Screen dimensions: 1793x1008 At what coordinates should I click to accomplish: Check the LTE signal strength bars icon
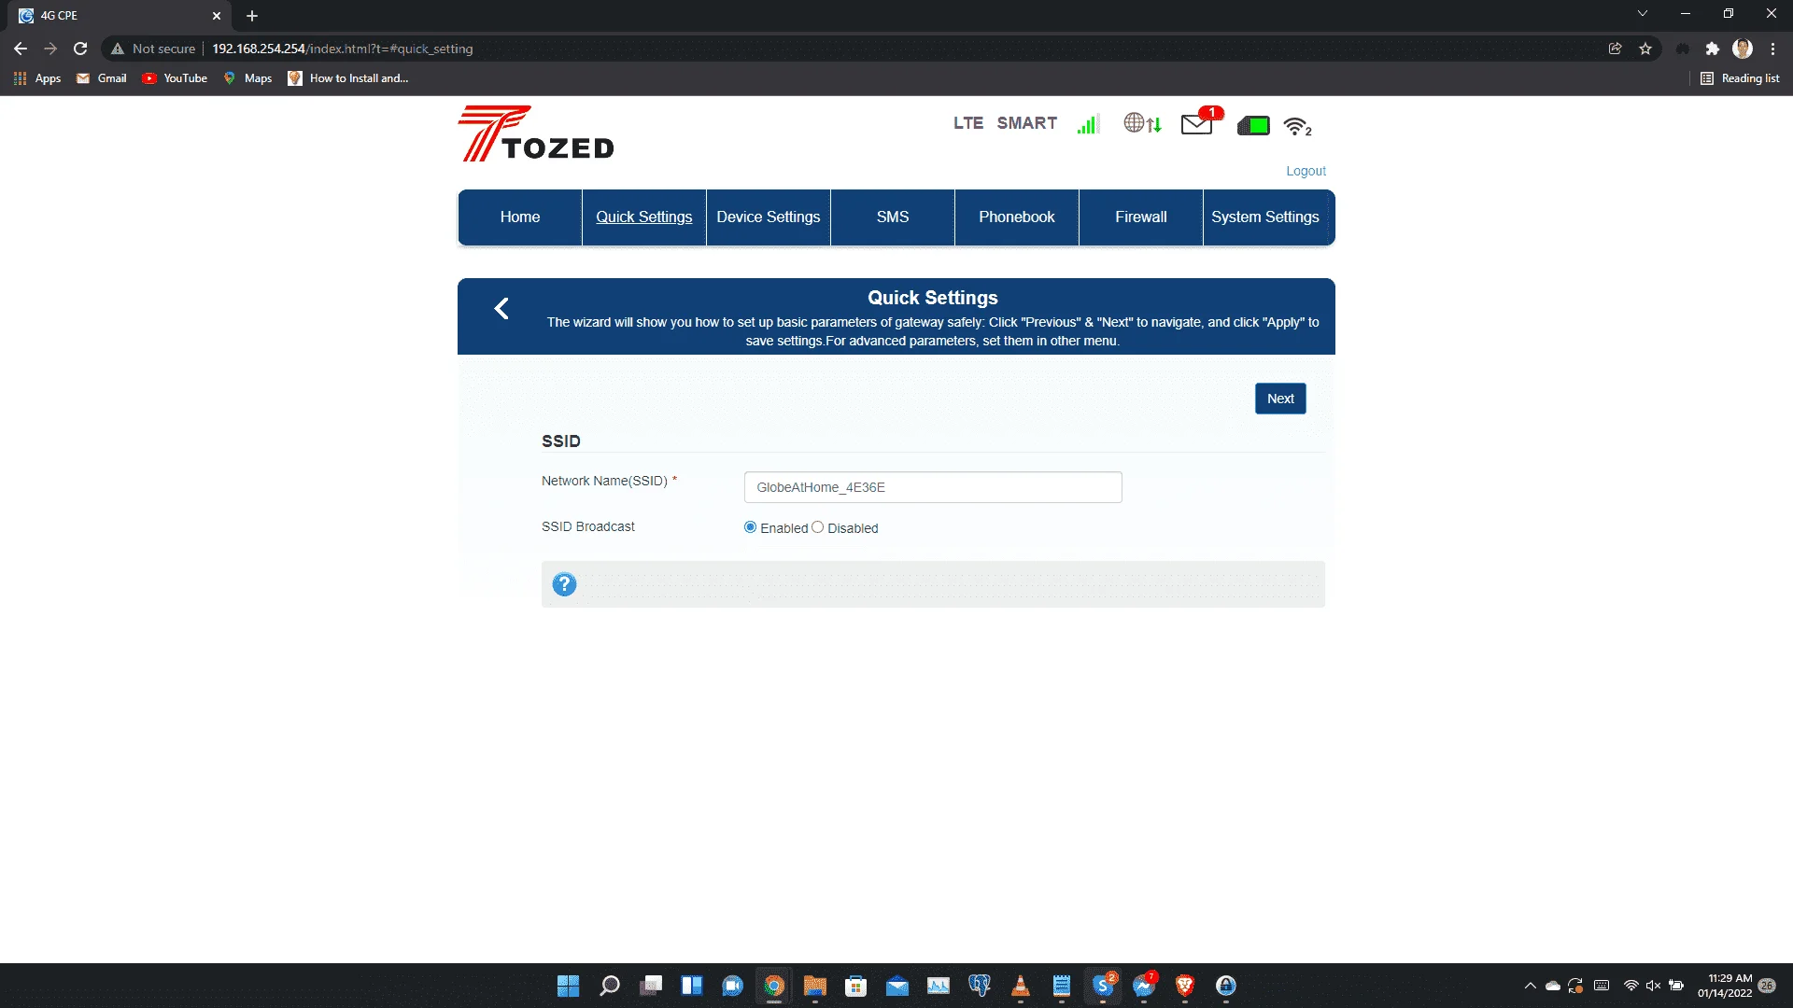1088,124
